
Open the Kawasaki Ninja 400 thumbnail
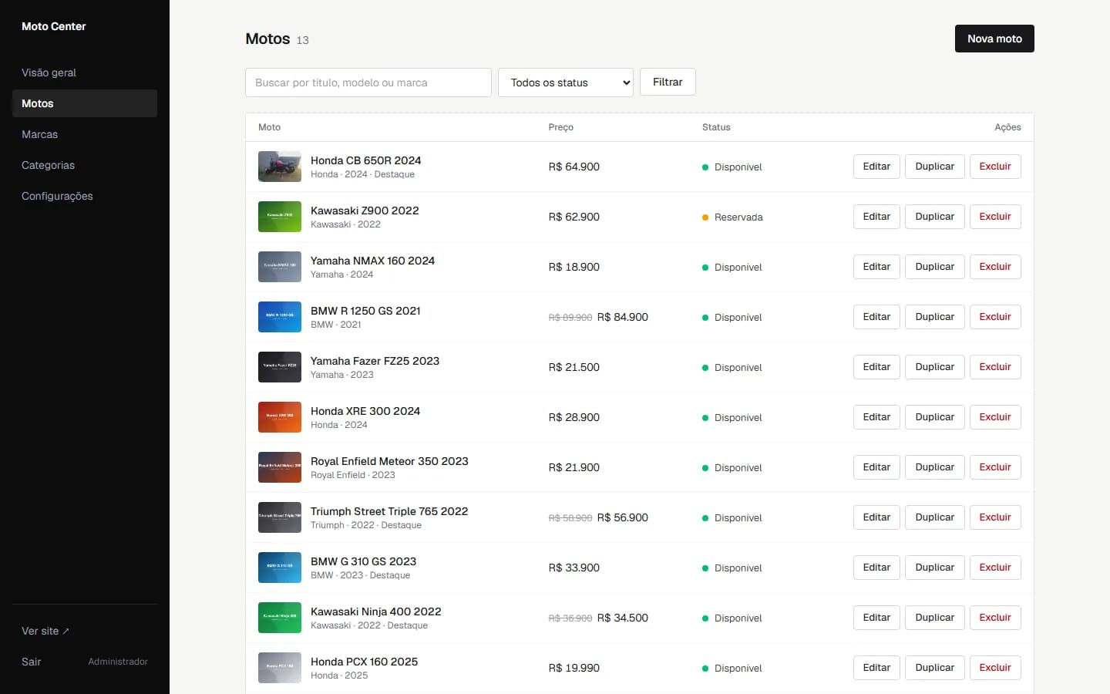point(280,618)
